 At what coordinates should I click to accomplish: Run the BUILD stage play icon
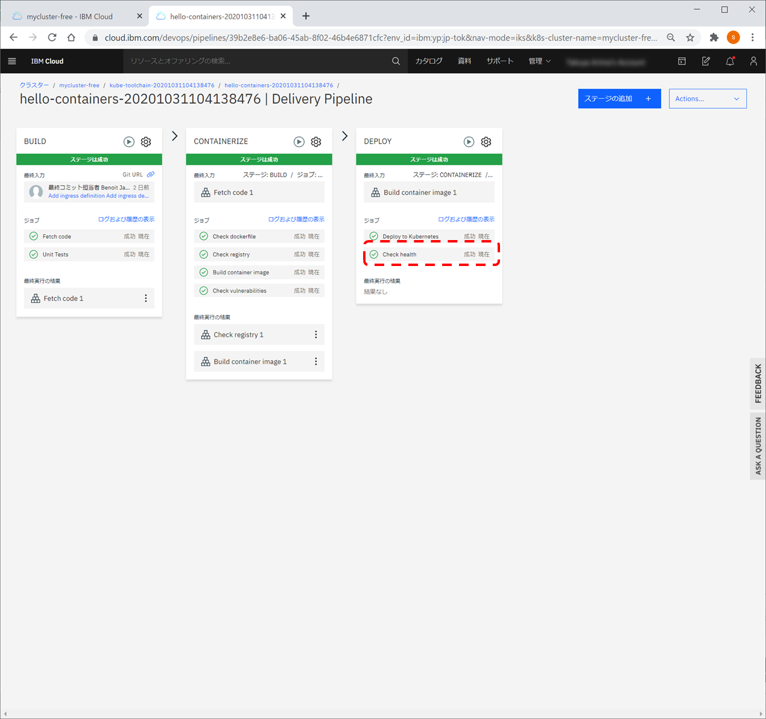(x=129, y=142)
